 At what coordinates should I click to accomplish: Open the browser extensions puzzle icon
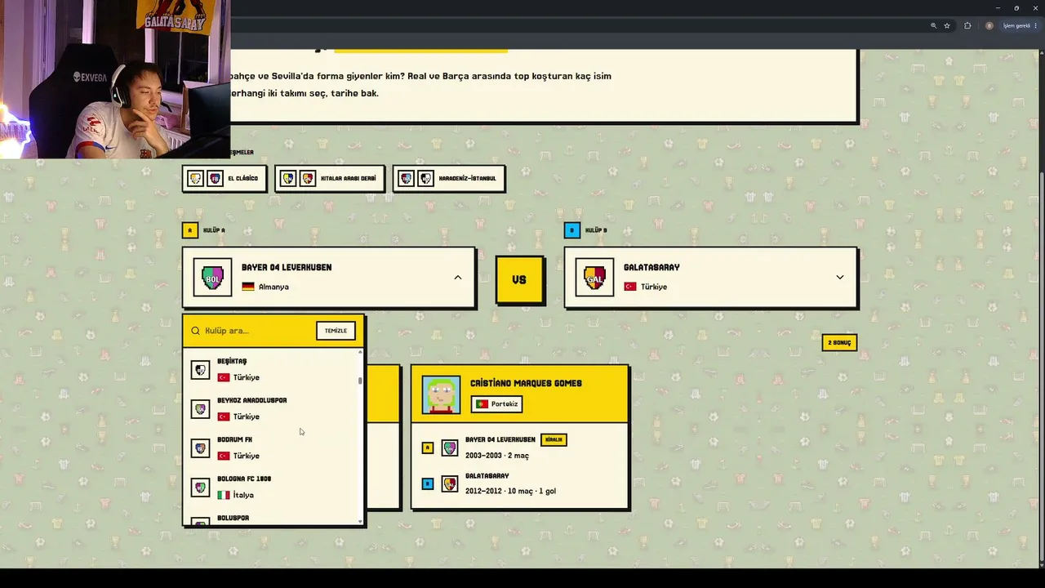pos(967,25)
